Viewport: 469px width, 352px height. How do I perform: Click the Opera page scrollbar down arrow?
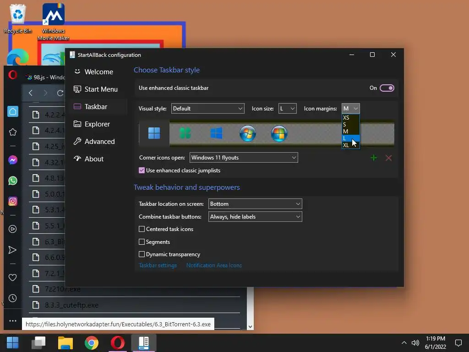pyautogui.click(x=251, y=326)
